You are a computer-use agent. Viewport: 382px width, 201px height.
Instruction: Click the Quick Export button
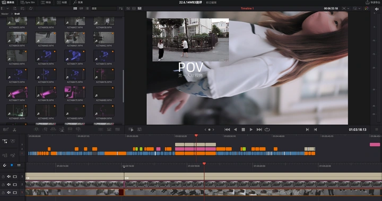point(373,3)
